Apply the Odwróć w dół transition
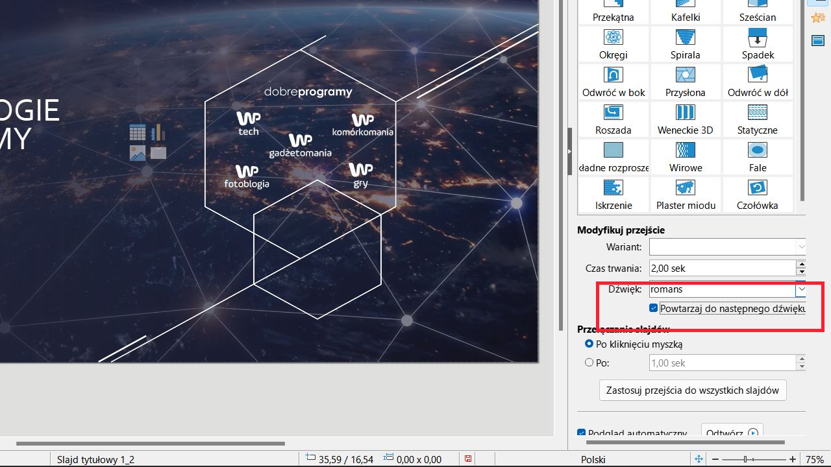Image resolution: width=831 pixels, height=467 pixels. tap(758, 82)
